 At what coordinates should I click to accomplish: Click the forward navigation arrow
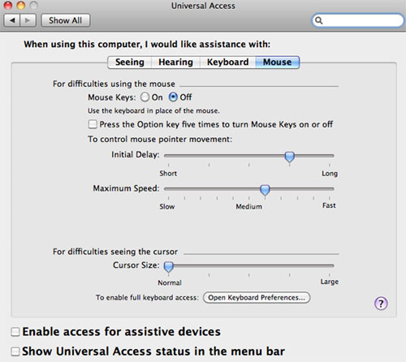click(x=28, y=20)
